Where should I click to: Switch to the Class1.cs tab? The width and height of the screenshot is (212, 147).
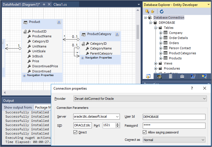60,5
